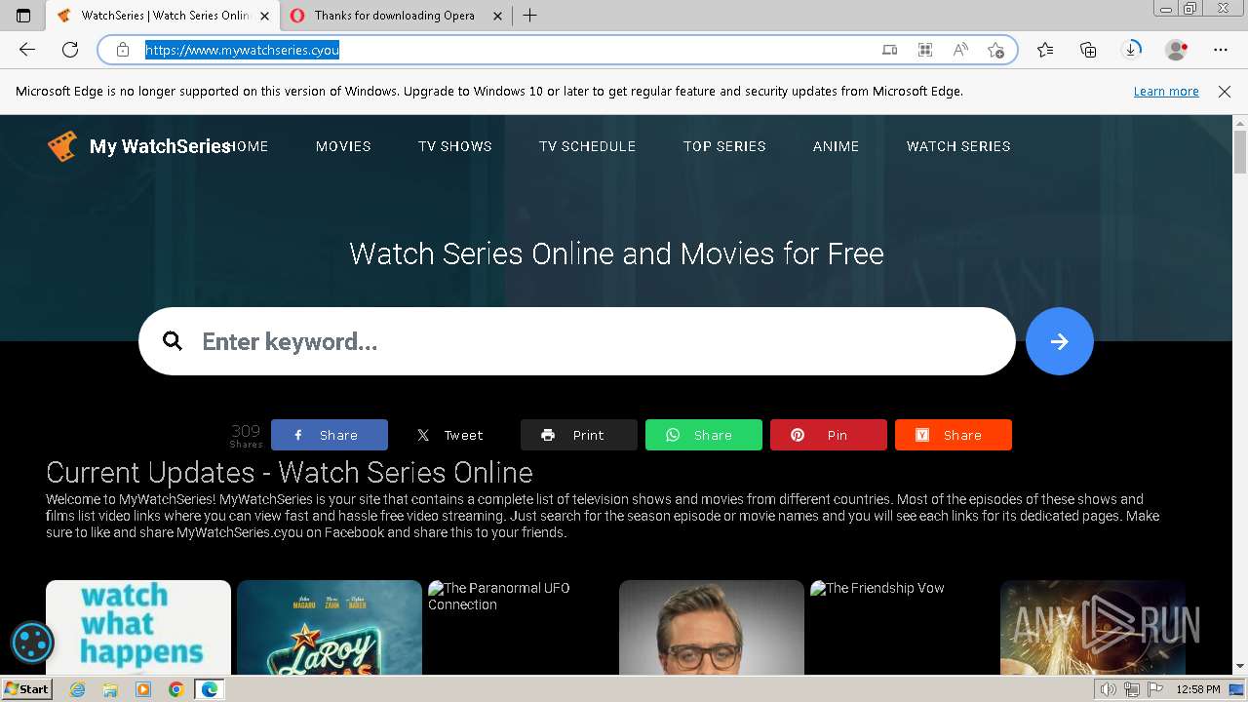The height and width of the screenshot is (702, 1248).
Task: Add this page to favorites star
Action: pyautogui.click(x=995, y=50)
